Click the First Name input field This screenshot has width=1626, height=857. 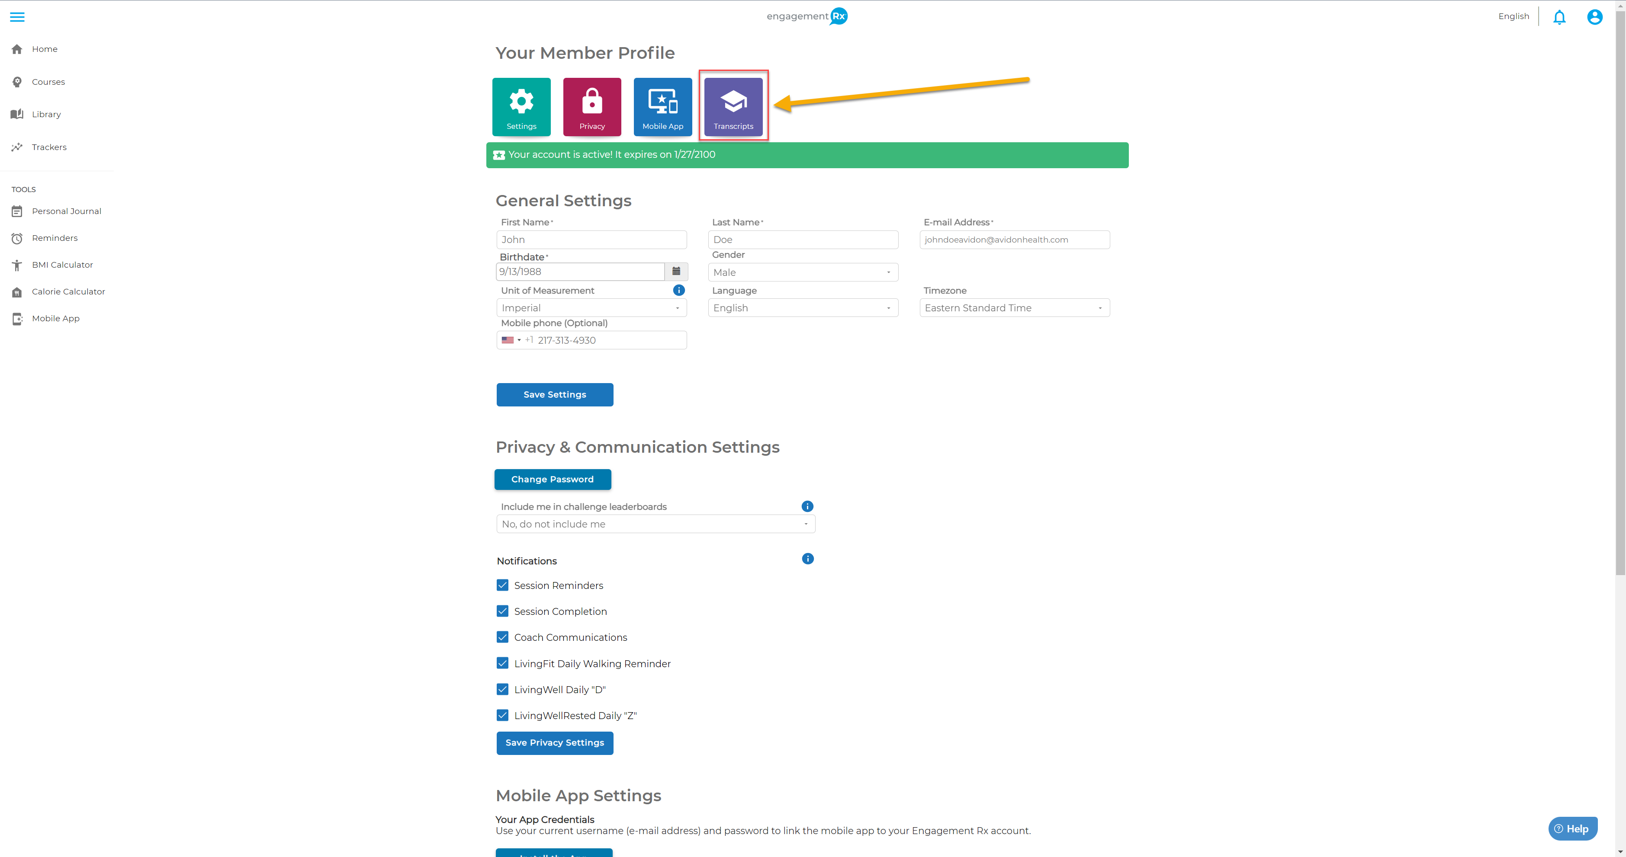[x=591, y=240]
